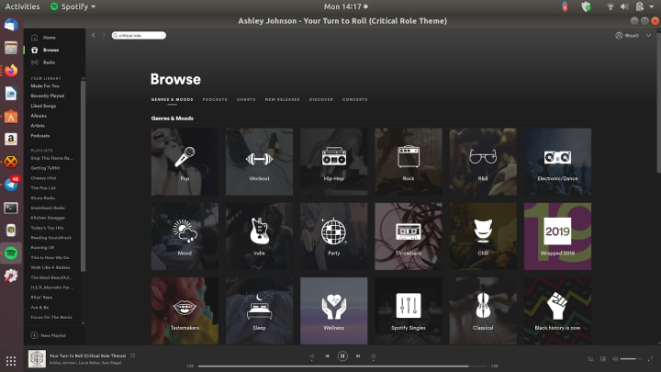Viewport: 661px width, 372px height.
Task: Open the Indie genre tile
Action: pos(259,236)
